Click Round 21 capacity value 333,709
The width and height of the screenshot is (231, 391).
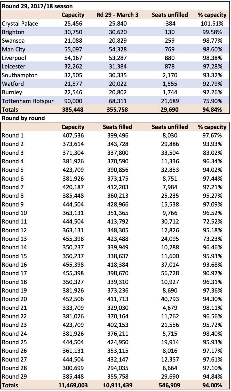tap(73, 308)
